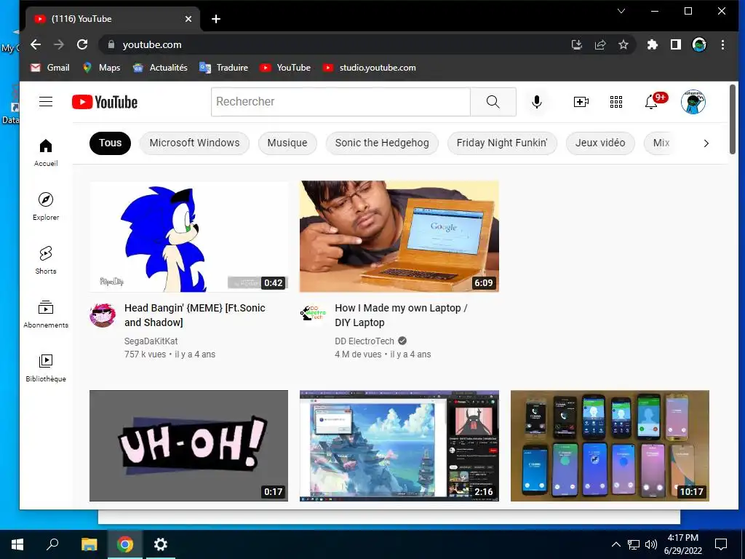Screen dimensions: 745x559
Task: Open the Chrome profile avatar
Action: pyautogui.click(x=699, y=44)
